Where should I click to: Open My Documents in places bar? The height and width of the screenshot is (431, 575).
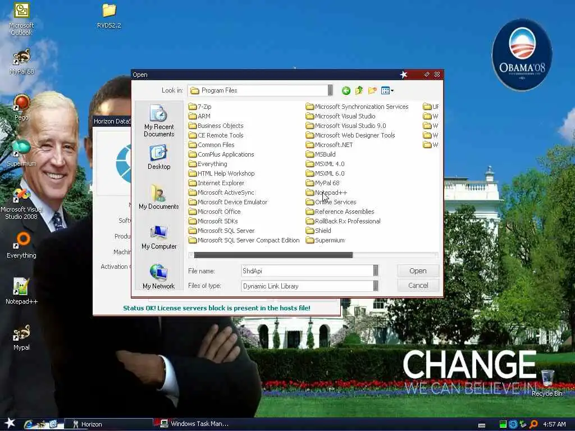click(159, 197)
